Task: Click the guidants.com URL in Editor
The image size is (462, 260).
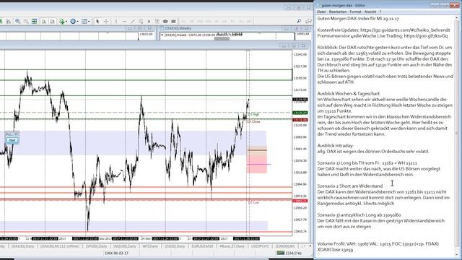Action: click(405, 30)
